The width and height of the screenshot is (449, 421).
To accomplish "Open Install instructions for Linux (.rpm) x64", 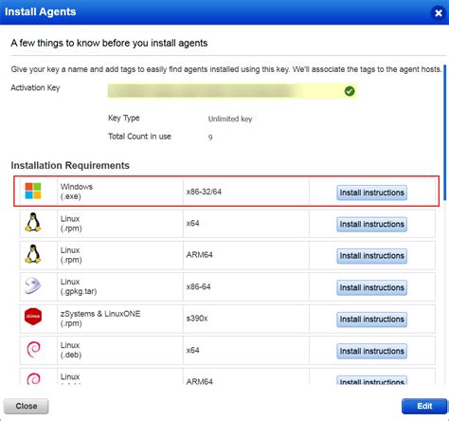I will [x=371, y=224].
